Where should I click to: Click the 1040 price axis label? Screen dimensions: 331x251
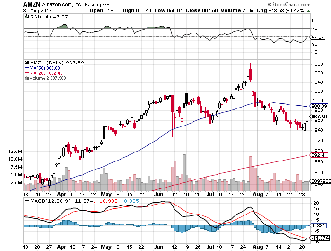[x=317, y=82]
